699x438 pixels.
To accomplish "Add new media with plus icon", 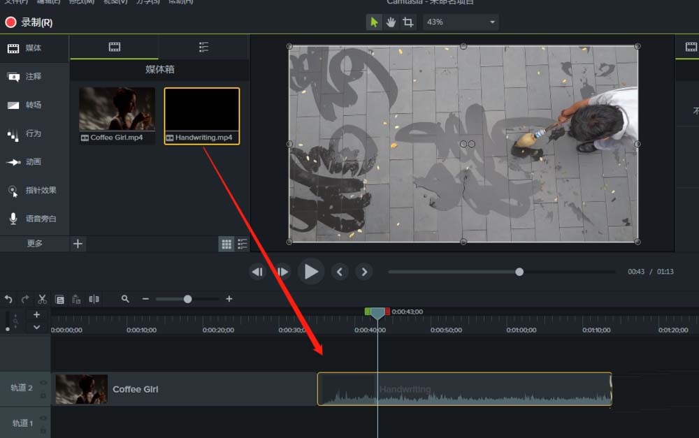I will tap(78, 244).
